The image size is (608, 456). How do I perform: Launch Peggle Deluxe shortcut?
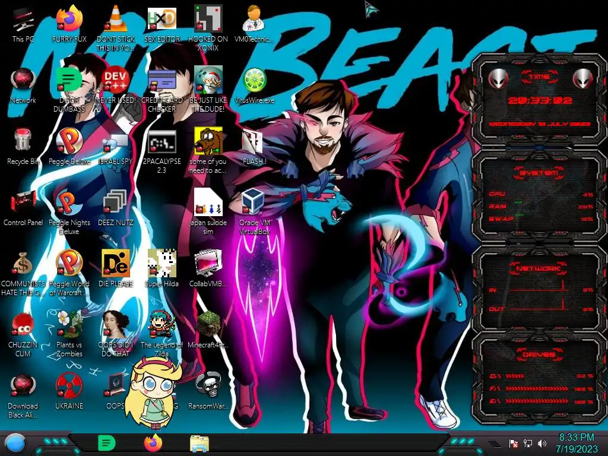(69, 142)
